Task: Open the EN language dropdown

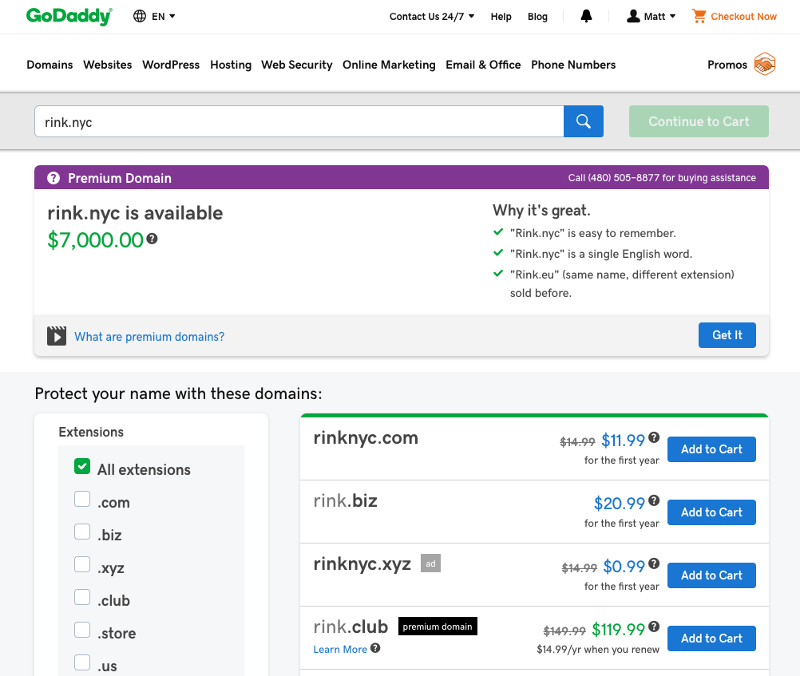Action: coord(163,16)
